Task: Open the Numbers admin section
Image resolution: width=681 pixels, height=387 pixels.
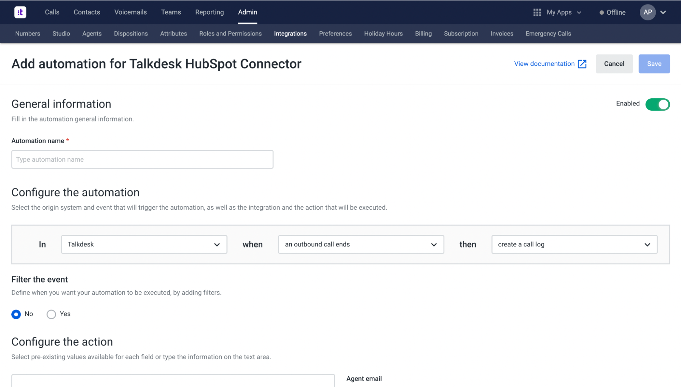Action: pos(28,34)
